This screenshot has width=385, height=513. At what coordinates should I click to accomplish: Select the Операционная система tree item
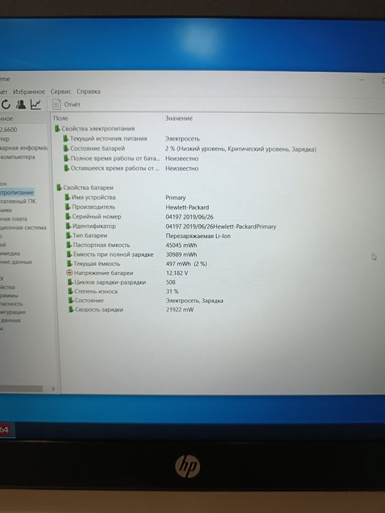(x=23, y=227)
